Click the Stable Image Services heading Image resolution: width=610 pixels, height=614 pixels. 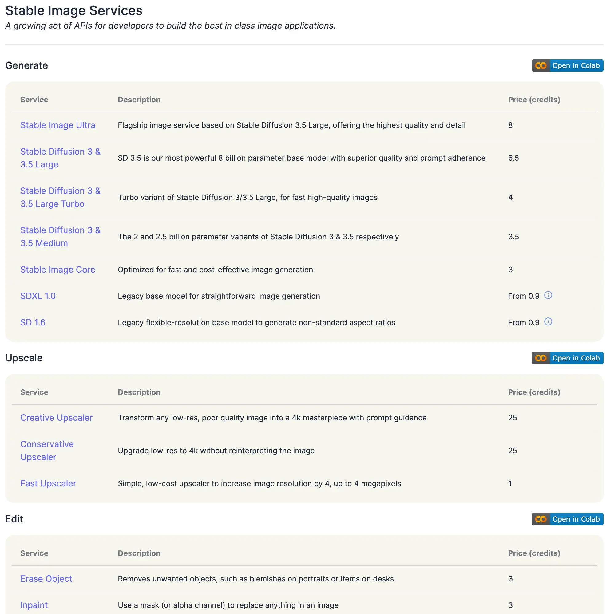tap(74, 10)
